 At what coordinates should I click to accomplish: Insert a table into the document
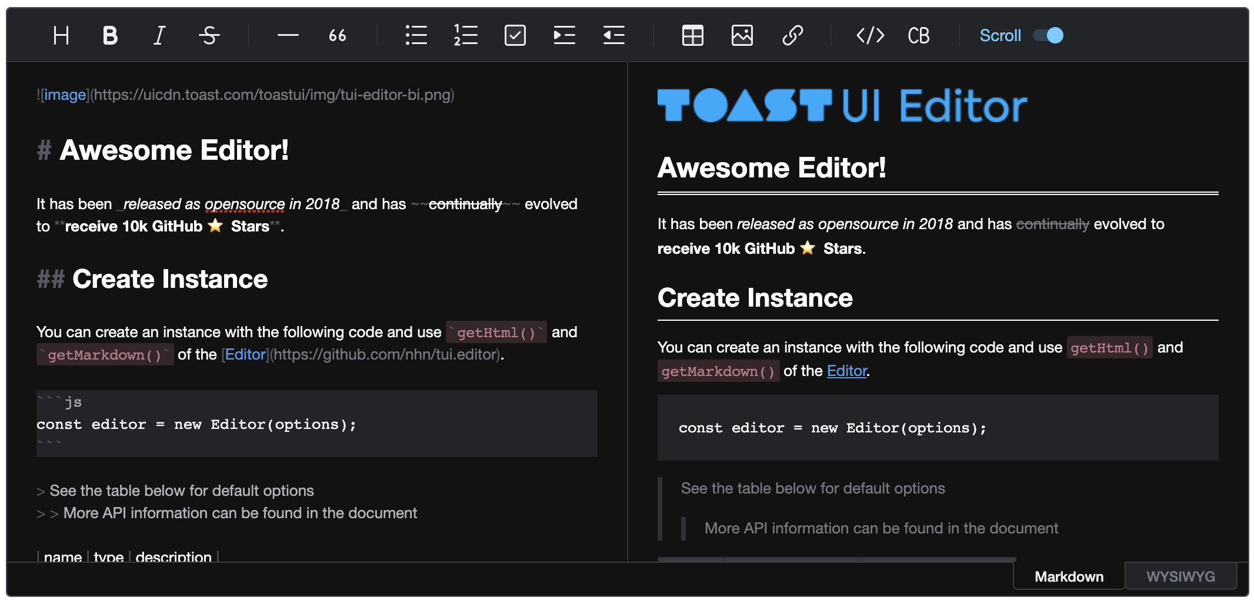692,35
